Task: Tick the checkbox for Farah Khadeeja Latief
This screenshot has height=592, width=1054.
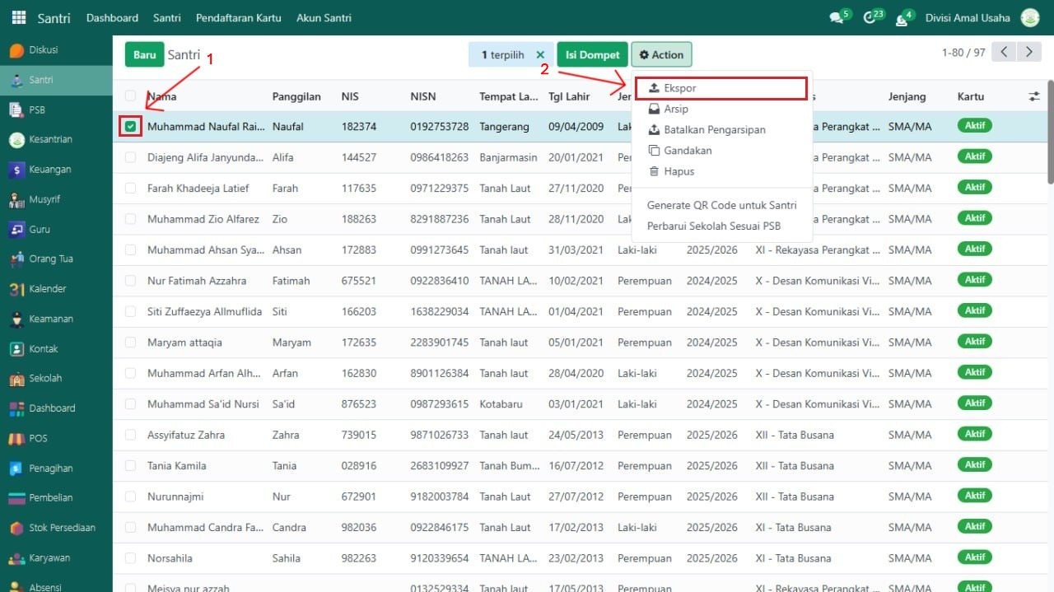Action: pos(131,189)
